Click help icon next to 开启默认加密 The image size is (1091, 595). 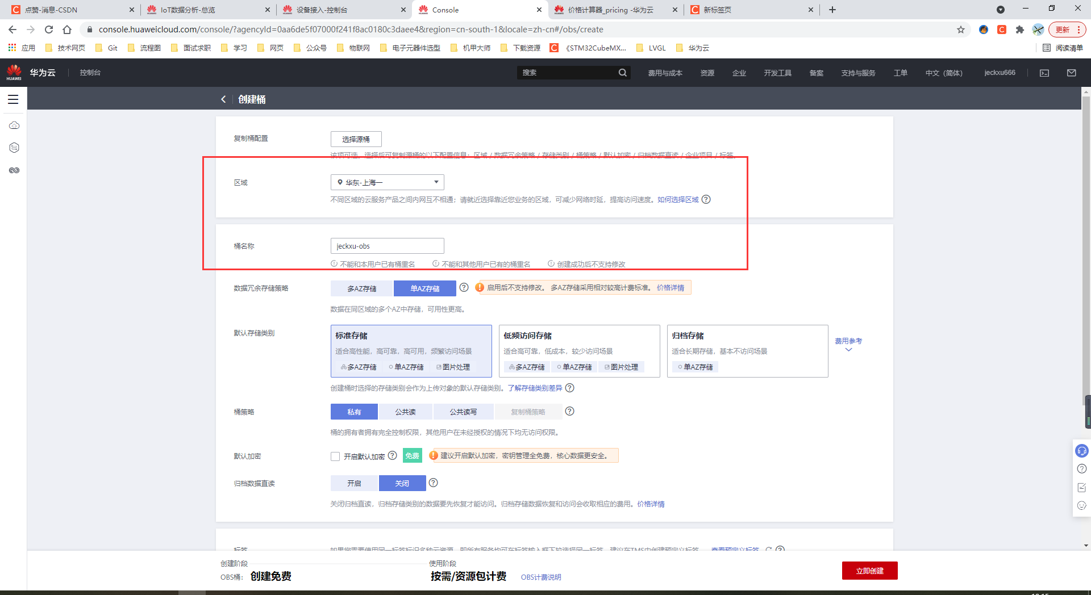392,455
